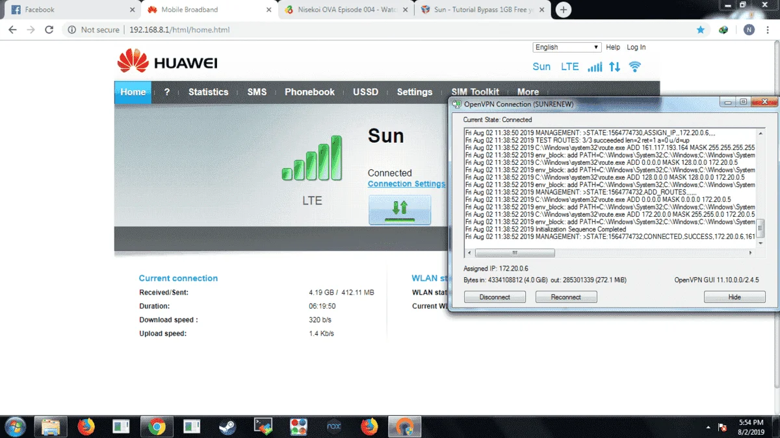Click the connect/disconnect data arrows button
Image resolution: width=780 pixels, height=438 pixels.
[400, 210]
